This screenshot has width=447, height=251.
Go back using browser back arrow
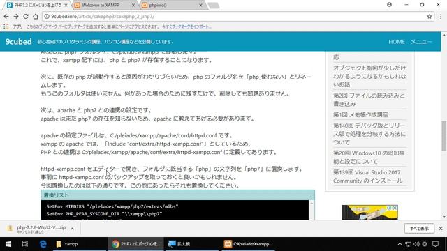(x=6, y=17)
